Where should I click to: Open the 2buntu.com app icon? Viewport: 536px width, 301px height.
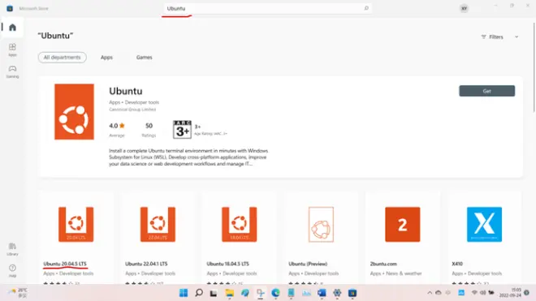tap(403, 225)
